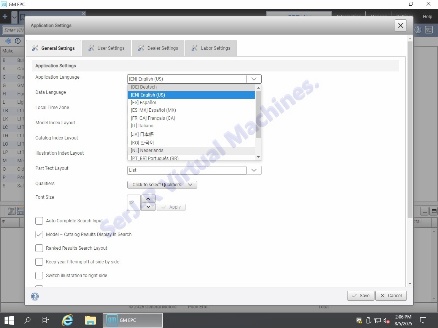Viewport: 438px width, 328px height.
Task: Open the Windows Start menu
Action: click(9, 320)
